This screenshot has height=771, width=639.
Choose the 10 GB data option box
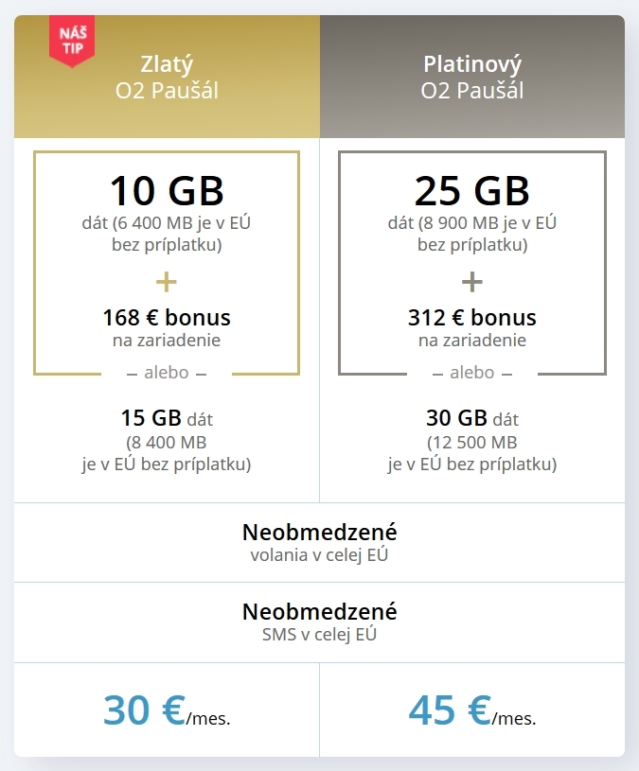point(167,263)
